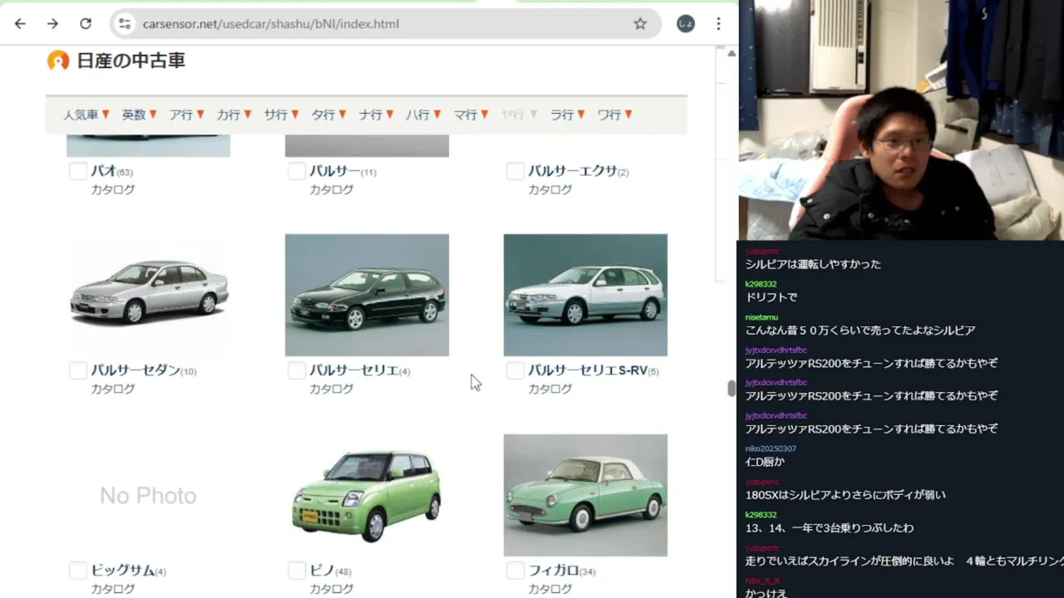
Task: Tick the パルサー checkbox
Action: click(x=297, y=171)
